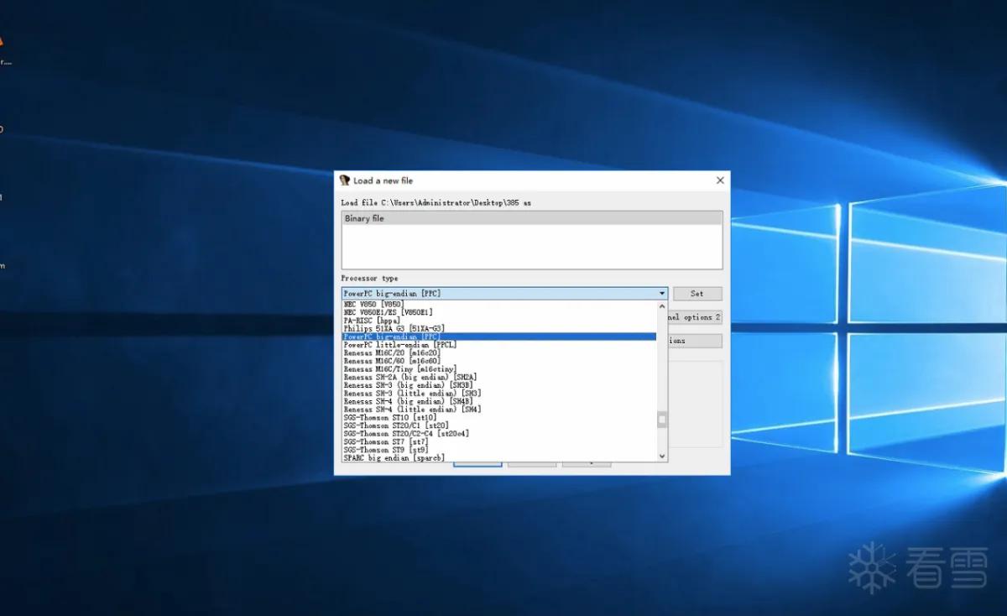Pick PA-RISC [hppa] from the list
1007x616 pixels.
click(x=499, y=321)
